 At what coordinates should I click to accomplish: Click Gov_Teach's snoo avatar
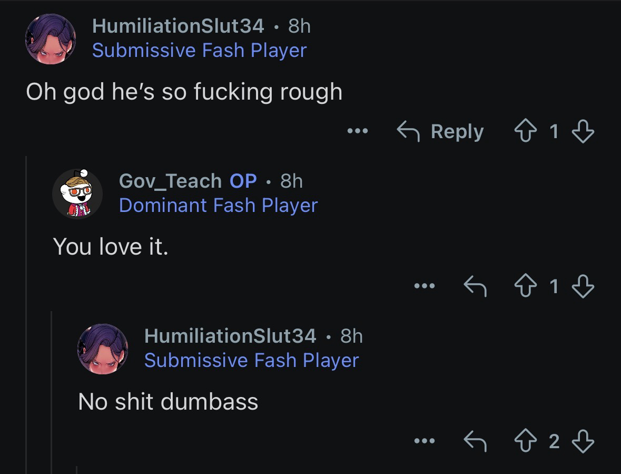coord(77,194)
